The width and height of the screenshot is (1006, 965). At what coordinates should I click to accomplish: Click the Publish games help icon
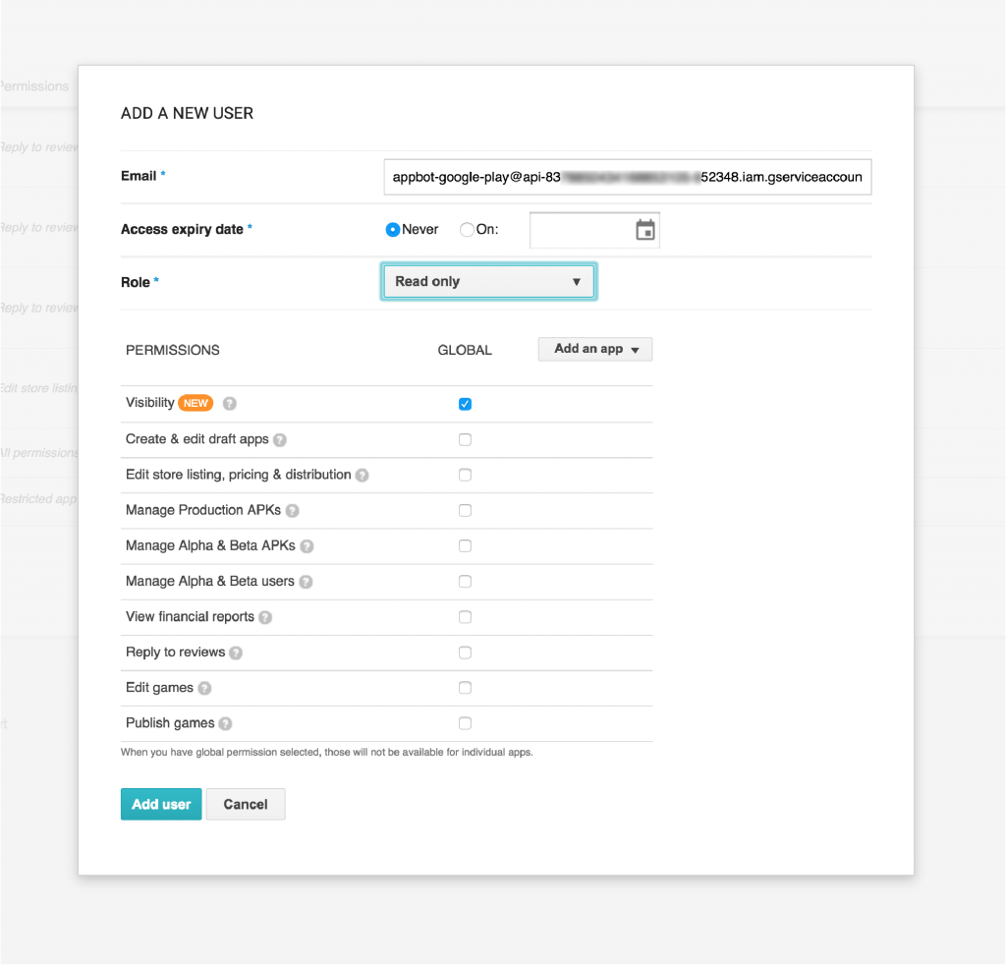224,722
